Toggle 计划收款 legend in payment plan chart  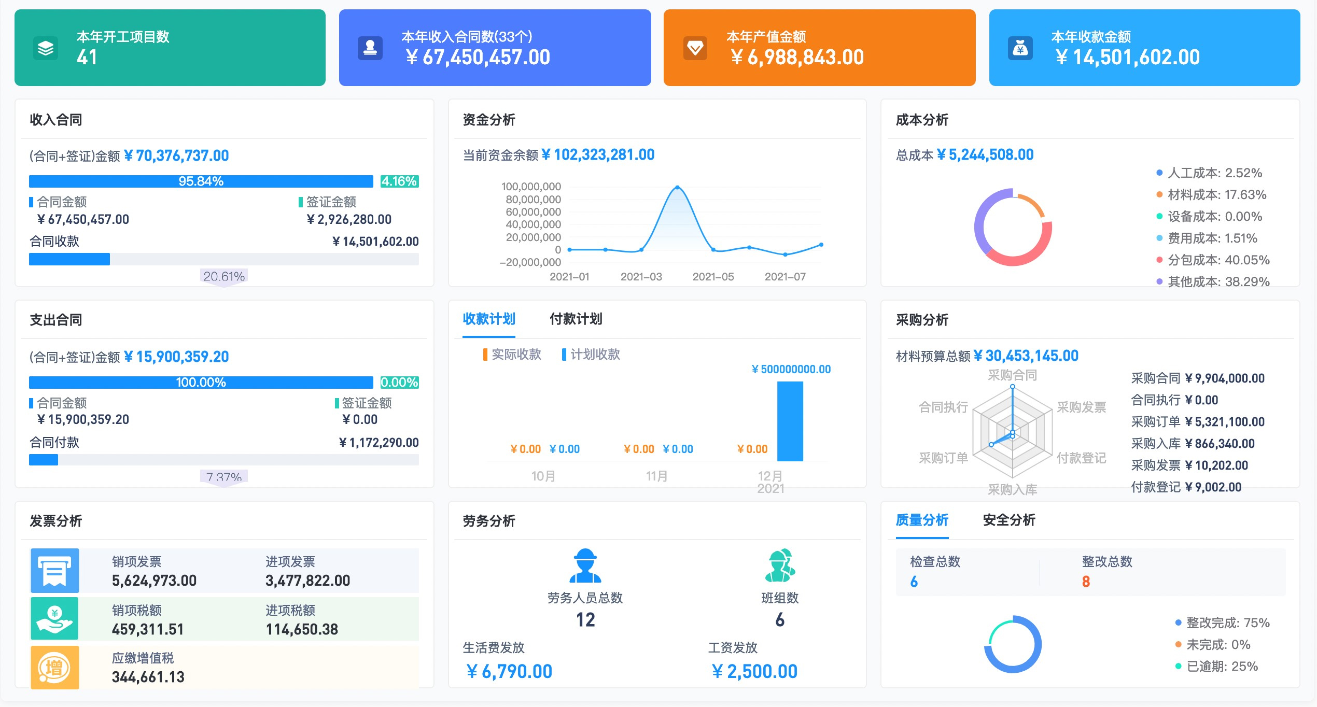[x=591, y=355]
